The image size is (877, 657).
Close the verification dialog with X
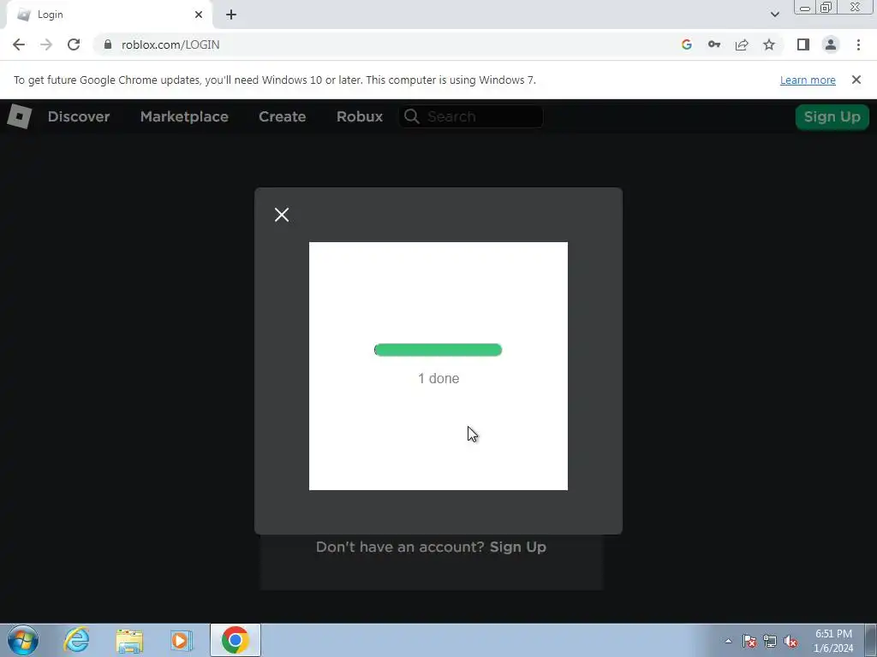click(282, 215)
